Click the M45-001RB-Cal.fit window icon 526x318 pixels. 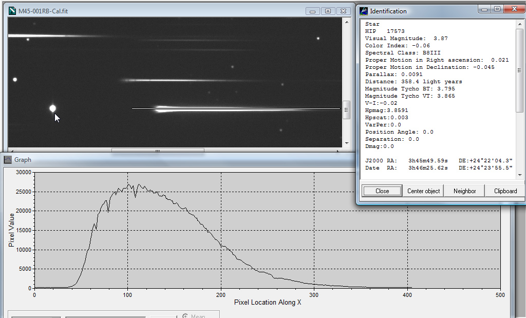pos(12,11)
